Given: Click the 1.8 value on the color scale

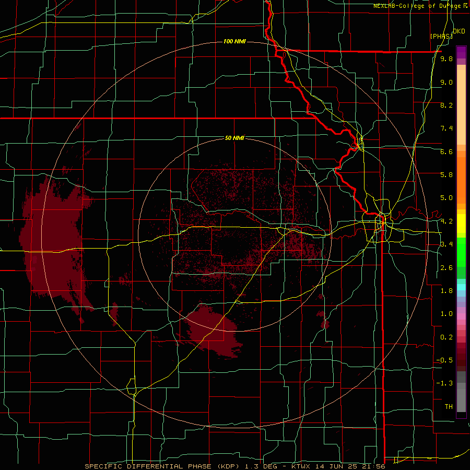Looking at the screenshot, I should tap(446, 291).
